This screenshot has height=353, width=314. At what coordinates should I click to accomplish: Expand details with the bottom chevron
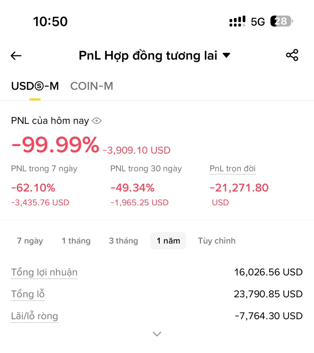tap(157, 334)
